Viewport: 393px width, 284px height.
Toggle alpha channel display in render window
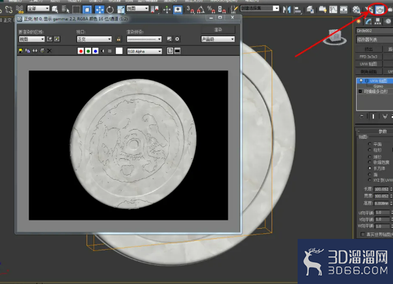click(102, 51)
